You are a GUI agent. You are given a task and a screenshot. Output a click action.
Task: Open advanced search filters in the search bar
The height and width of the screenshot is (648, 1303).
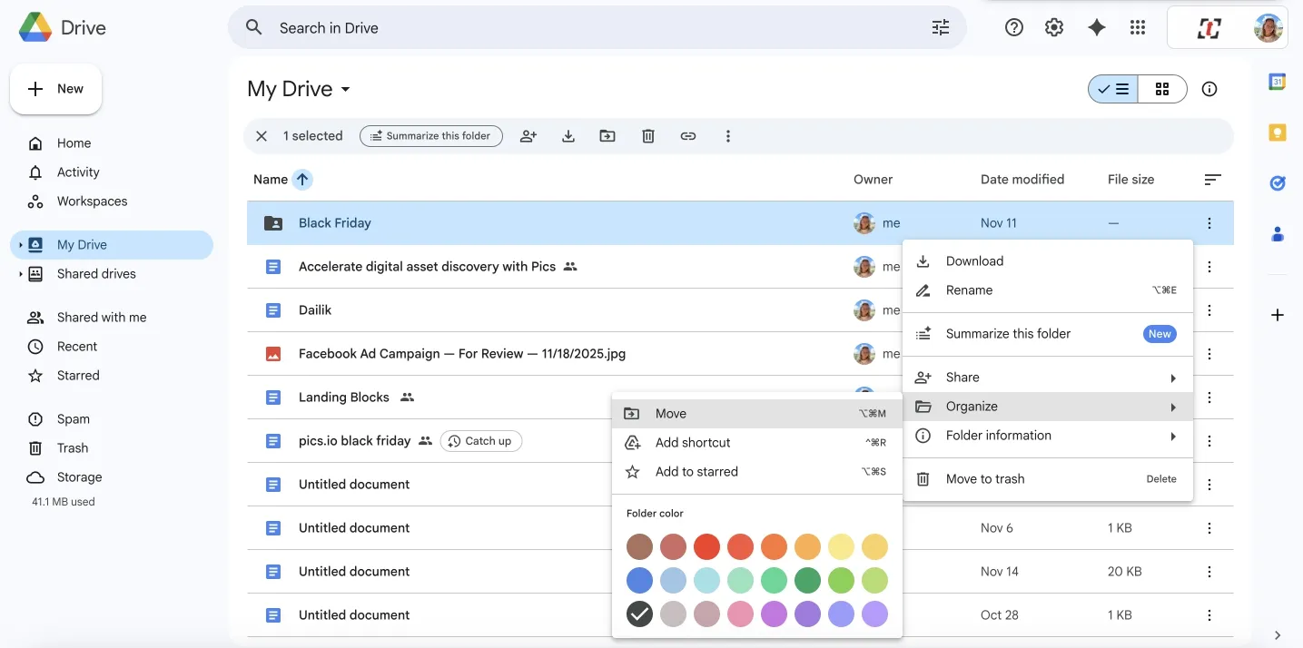click(x=940, y=27)
